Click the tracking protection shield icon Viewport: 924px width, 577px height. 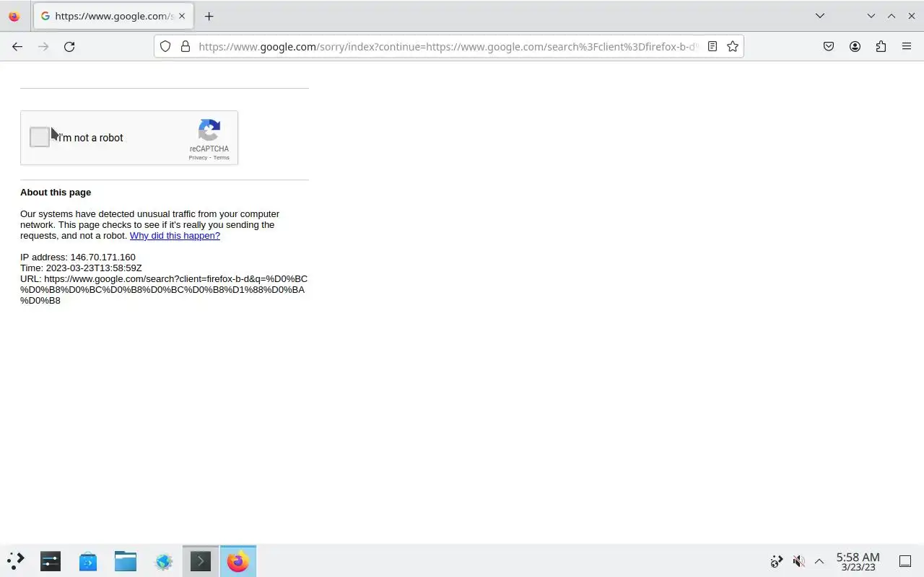[x=165, y=46]
